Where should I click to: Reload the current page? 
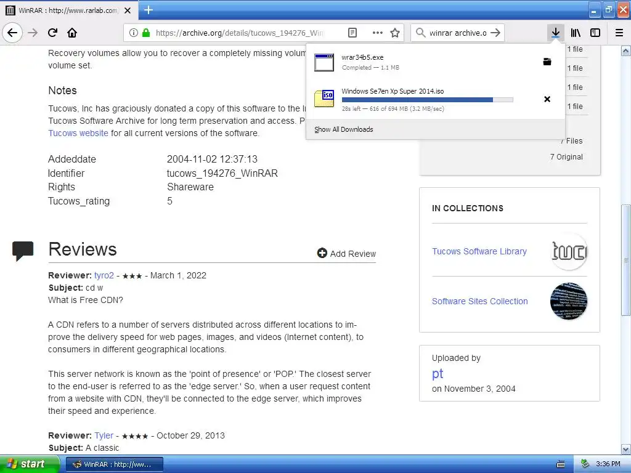[x=52, y=33]
